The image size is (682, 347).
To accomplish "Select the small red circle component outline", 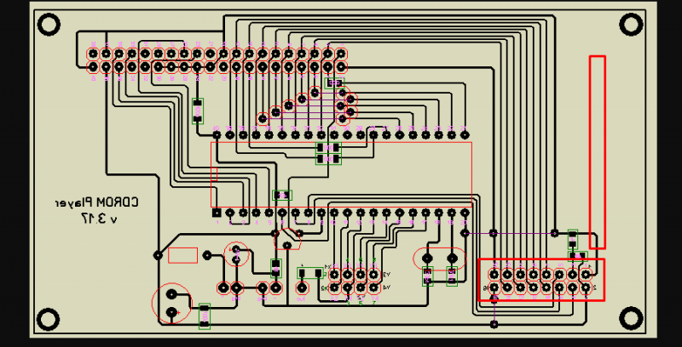I will tap(235, 254).
